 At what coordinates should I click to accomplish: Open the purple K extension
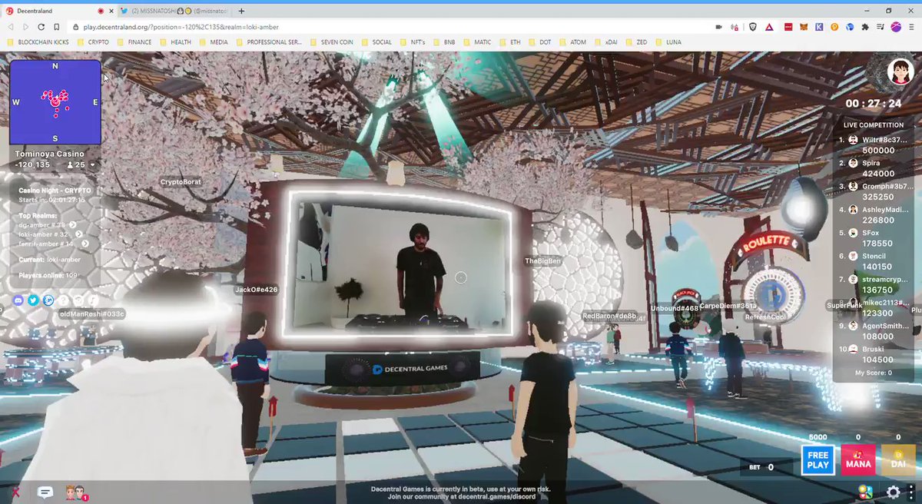pos(819,27)
